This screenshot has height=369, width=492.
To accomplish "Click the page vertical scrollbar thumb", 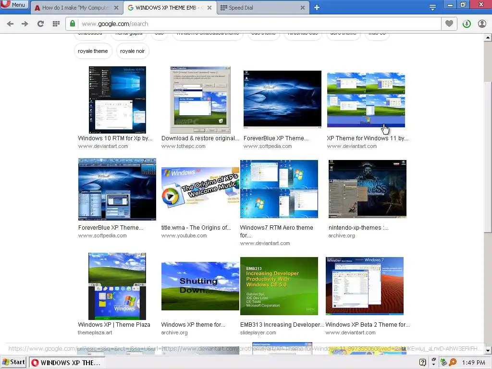I will click(x=488, y=157).
